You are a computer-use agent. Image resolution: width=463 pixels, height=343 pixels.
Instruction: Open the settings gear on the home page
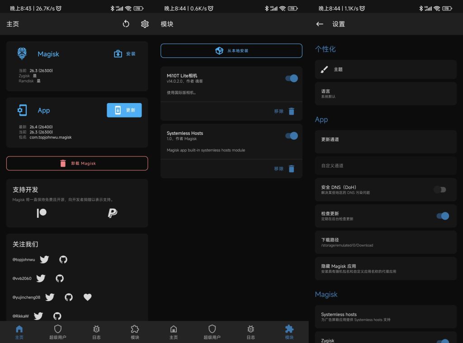coord(145,23)
